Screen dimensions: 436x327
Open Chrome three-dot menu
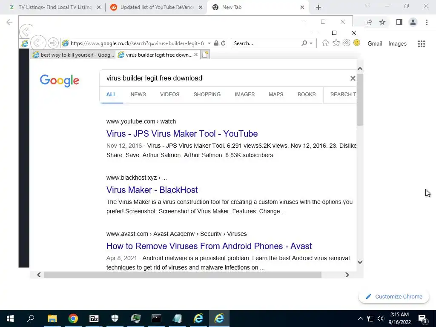point(427,22)
